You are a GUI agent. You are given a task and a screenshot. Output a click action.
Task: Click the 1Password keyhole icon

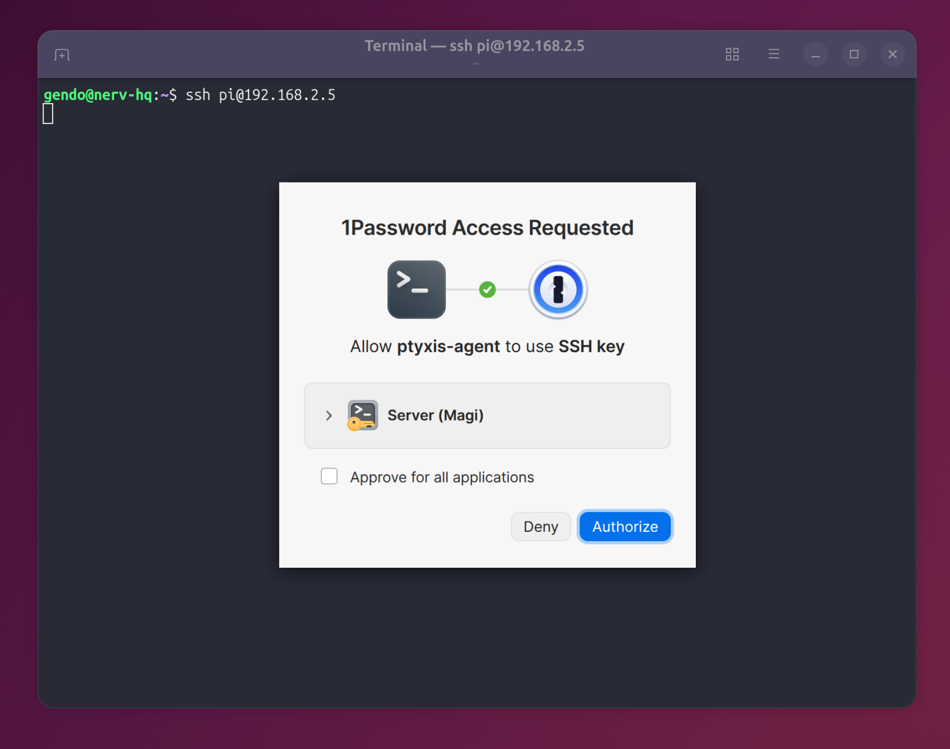557,290
